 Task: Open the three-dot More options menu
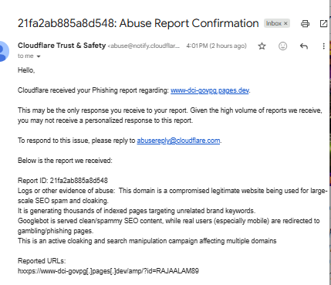(323, 46)
